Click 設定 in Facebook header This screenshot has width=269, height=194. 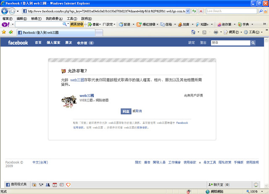click(192, 43)
